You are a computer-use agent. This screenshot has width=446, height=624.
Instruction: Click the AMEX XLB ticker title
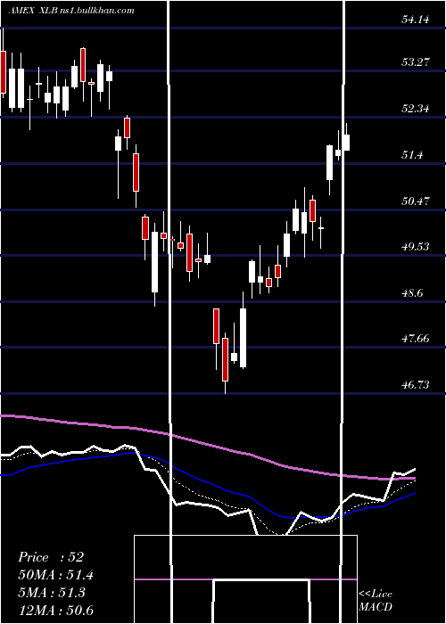[x=34, y=11]
